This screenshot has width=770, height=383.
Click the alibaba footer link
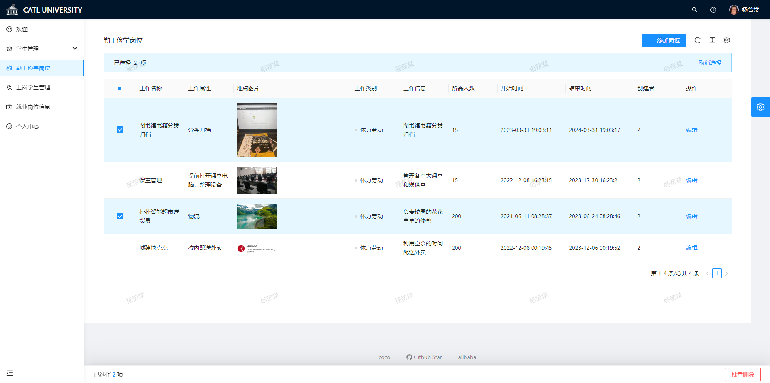[x=467, y=357]
